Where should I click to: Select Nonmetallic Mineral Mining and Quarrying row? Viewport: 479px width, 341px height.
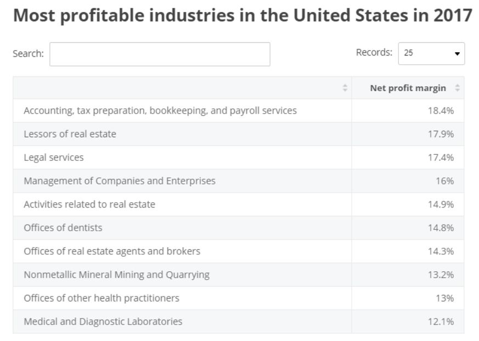(x=116, y=275)
